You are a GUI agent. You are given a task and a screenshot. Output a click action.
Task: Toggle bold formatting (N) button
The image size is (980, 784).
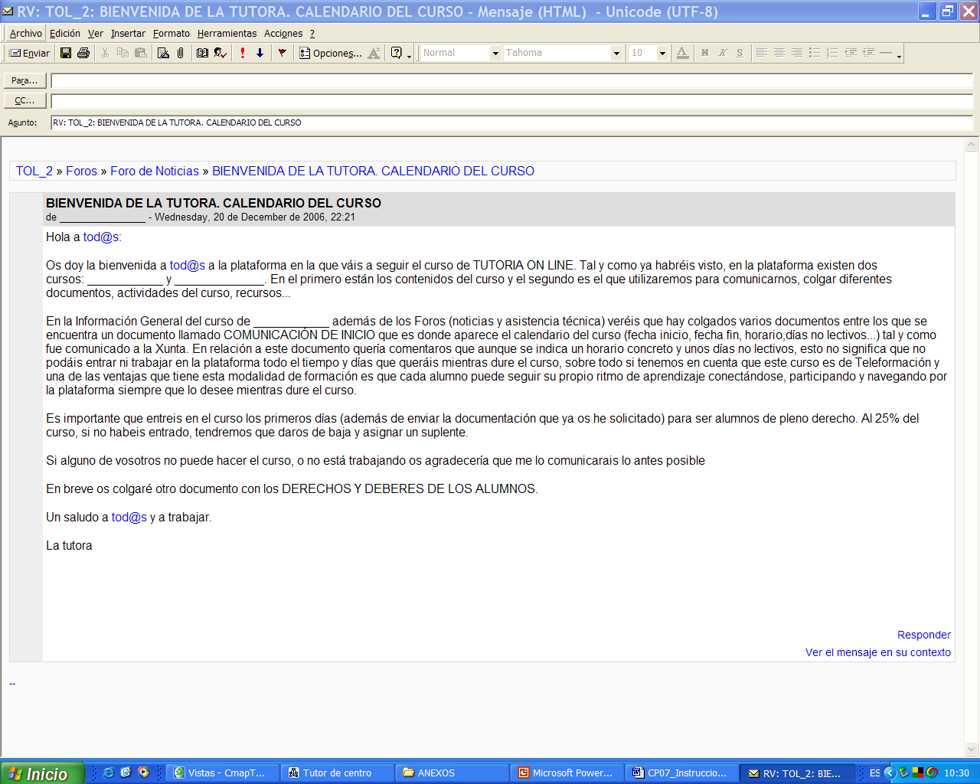[x=704, y=53]
